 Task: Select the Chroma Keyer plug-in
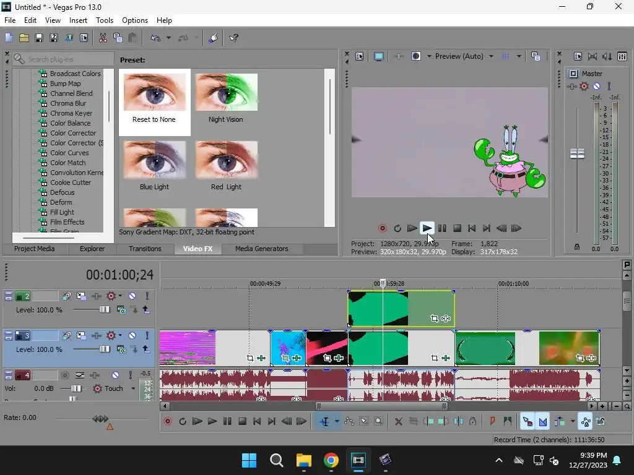tap(71, 113)
